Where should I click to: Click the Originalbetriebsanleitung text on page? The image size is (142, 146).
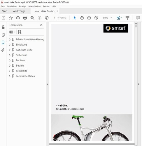tap(70, 109)
